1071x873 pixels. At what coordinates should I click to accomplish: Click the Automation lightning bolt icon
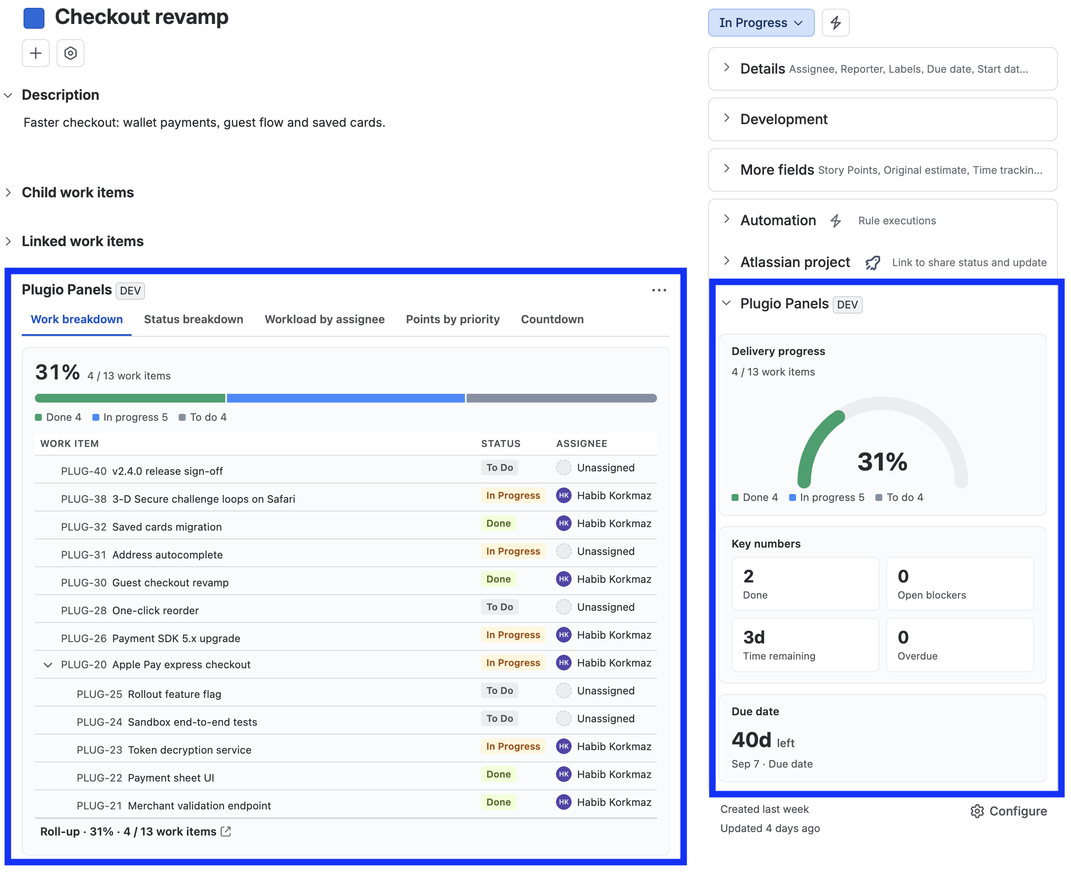[836, 220]
